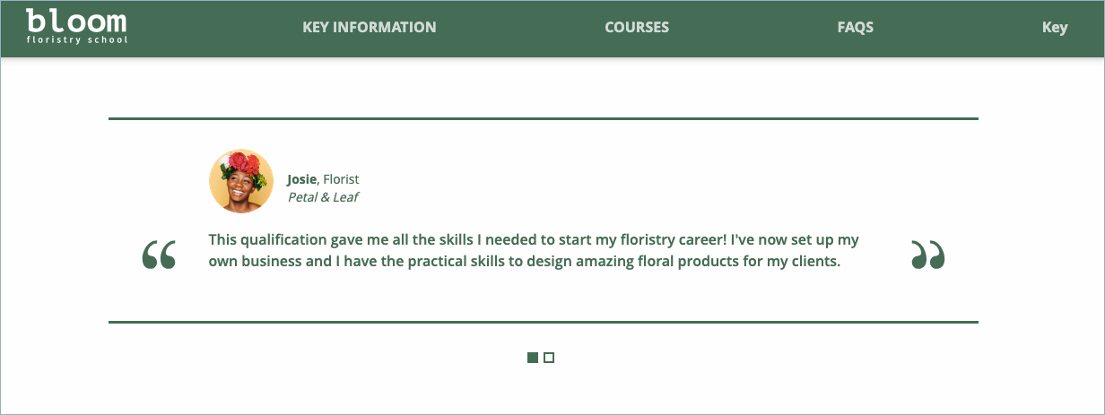Click the name 'Josie' in the testimonial
Image resolution: width=1105 pixels, height=415 pixels.
coord(301,179)
